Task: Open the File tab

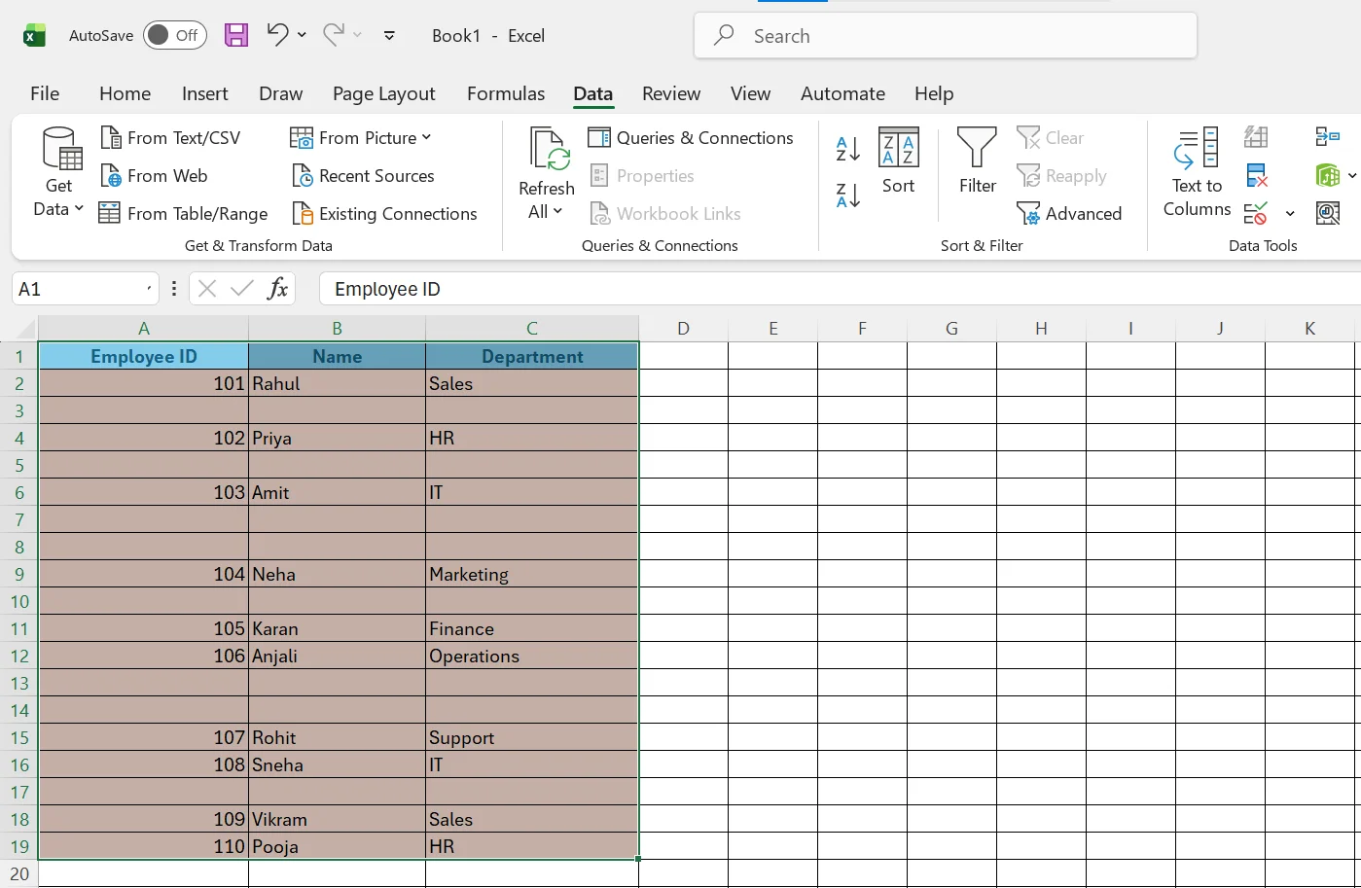Action: (45, 93)
